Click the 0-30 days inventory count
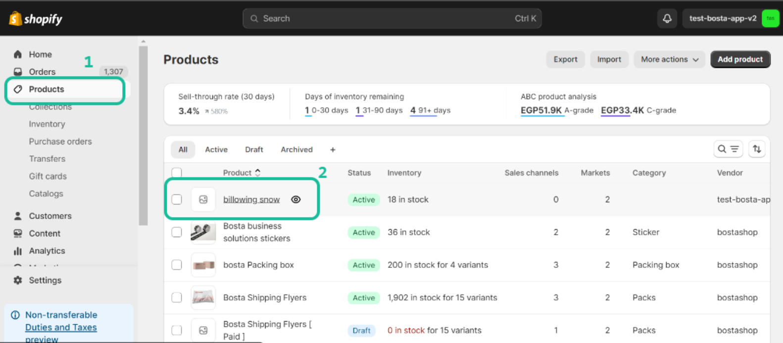Screen dimensions: 783x343 point(326,110)
